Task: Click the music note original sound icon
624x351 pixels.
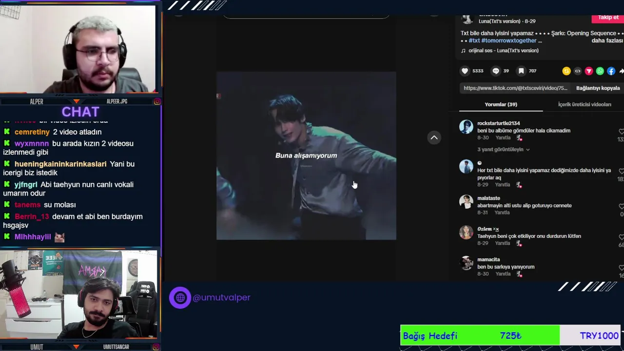Action: [463, 51]
